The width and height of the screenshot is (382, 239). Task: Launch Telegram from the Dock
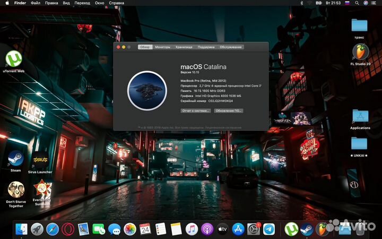click(269, 229)
